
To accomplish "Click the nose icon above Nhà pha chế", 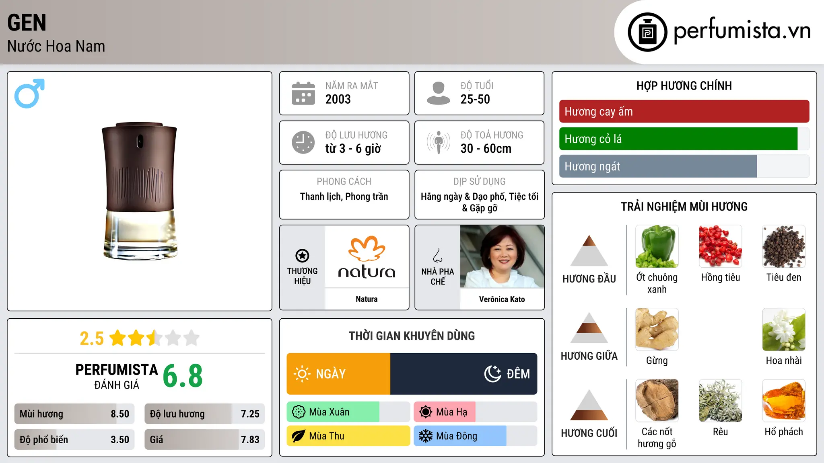I will coord(438,256).
